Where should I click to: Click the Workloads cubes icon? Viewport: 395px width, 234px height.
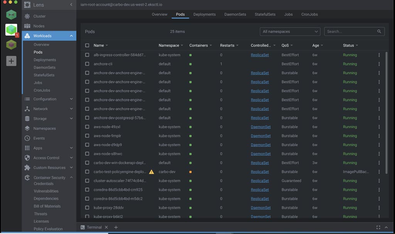point(27,36)
